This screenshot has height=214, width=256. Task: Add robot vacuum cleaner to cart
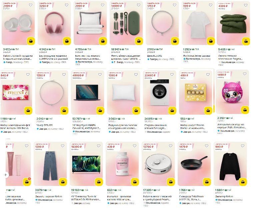coord(171,182)
